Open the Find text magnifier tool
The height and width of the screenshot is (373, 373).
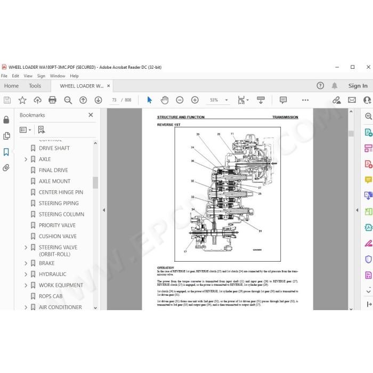[x=68, y=100]
